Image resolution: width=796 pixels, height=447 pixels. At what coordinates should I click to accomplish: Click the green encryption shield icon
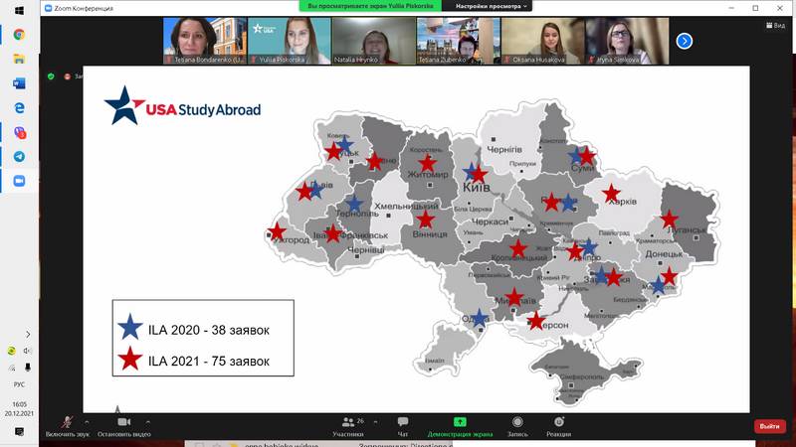click(51, 76)
